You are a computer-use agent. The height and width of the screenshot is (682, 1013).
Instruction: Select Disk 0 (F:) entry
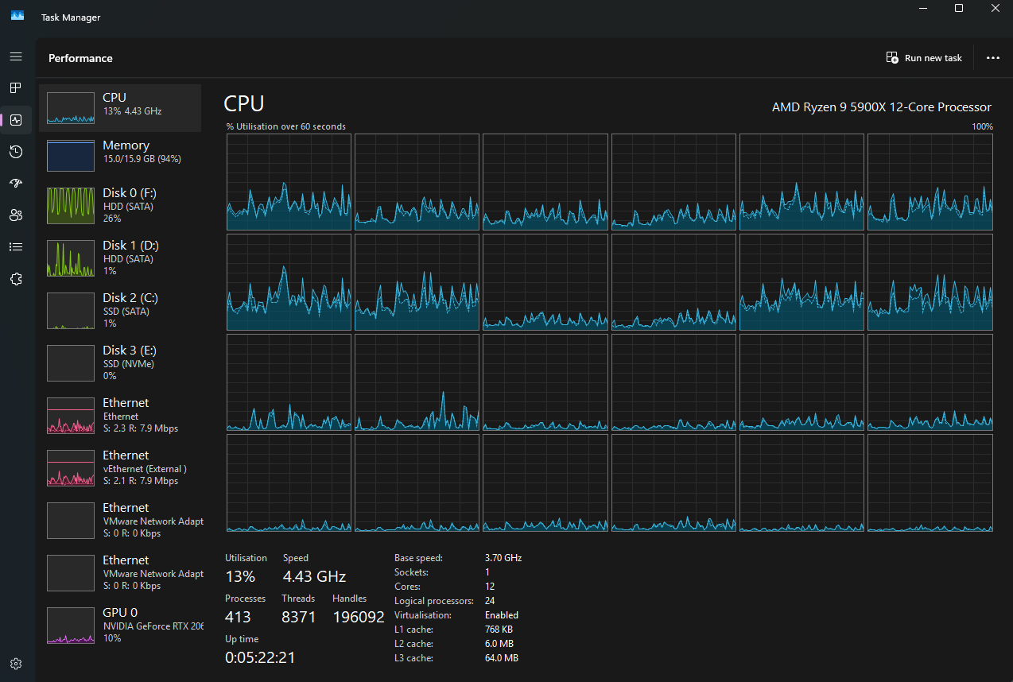click(120, 205)
